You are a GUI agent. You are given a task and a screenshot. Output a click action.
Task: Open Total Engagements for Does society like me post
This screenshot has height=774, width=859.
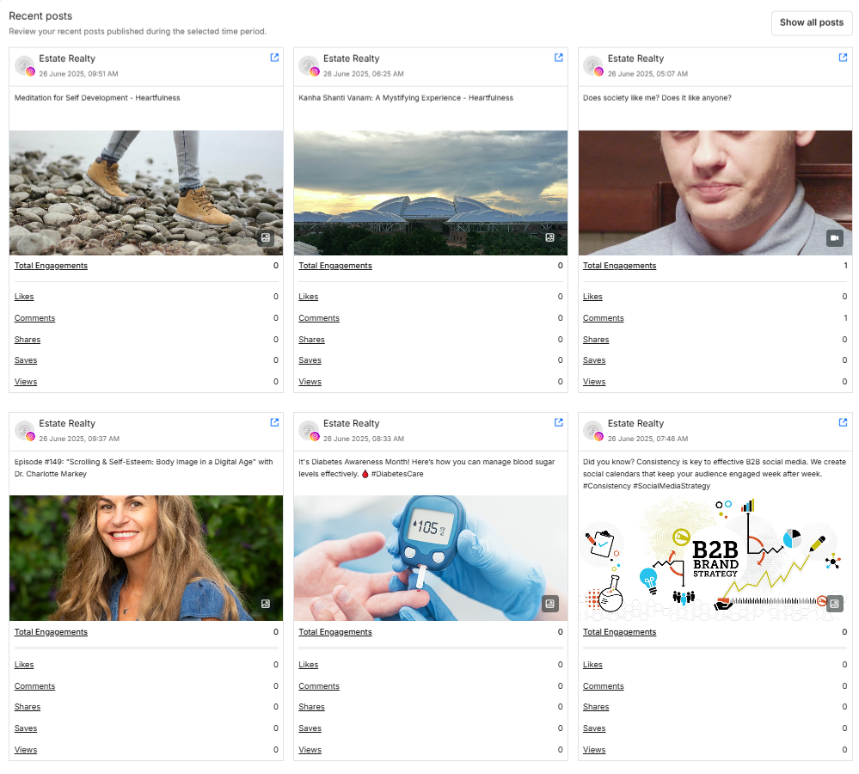[620, 266]
